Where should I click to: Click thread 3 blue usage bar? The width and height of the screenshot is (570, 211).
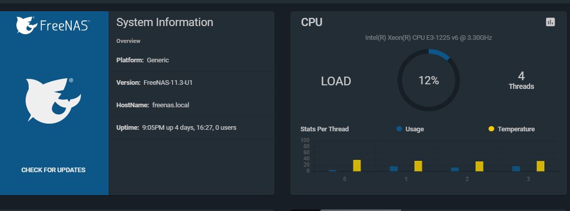(x=516, y=169)
